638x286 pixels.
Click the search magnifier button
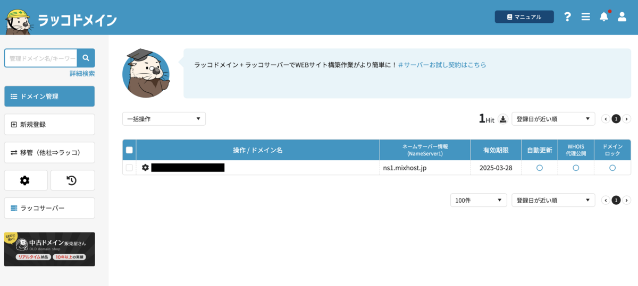tap(86, 58)
